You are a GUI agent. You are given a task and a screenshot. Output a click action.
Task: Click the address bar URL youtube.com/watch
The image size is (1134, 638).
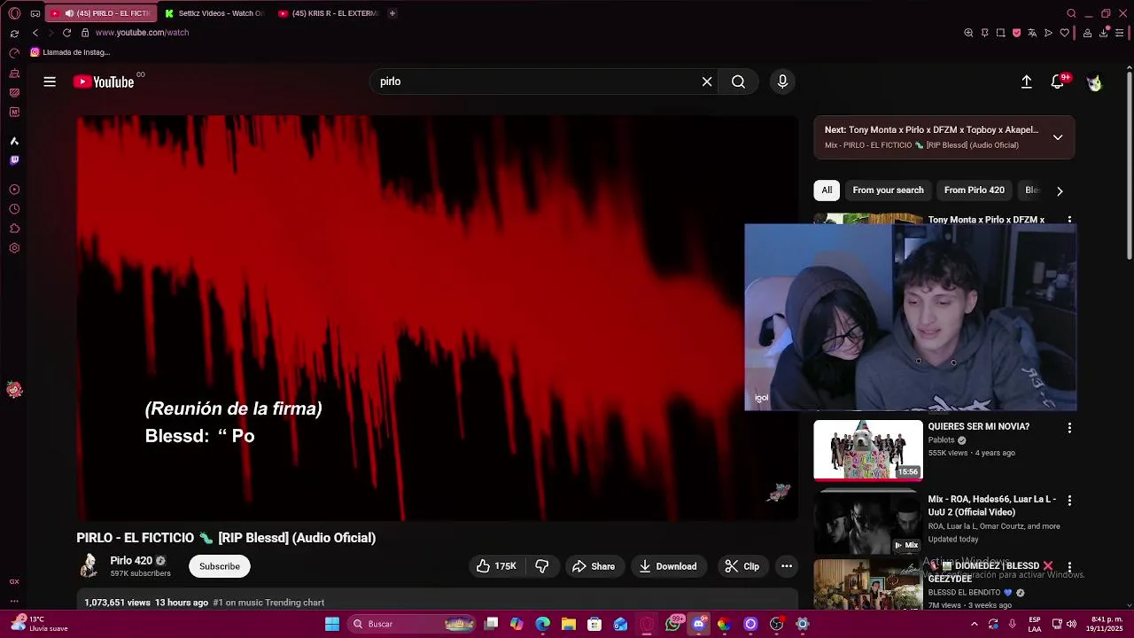click(x=142, y=33)
